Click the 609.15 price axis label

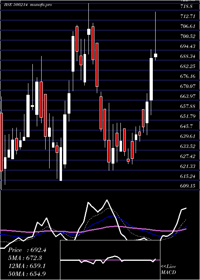click(x=187, y=186)
